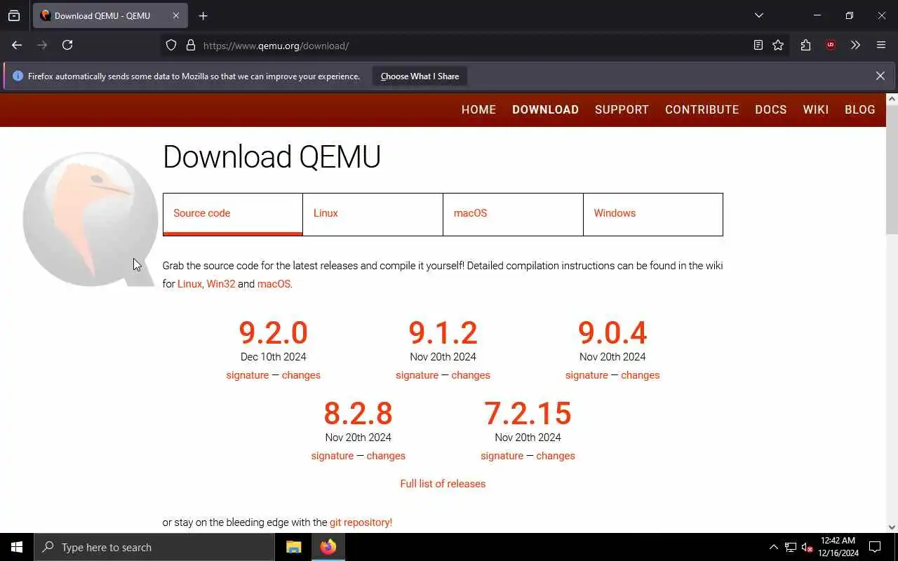This screenshot has height=561, width=898.
Task: Go to HOME in site navigation
Action: [x=478, y=109]
